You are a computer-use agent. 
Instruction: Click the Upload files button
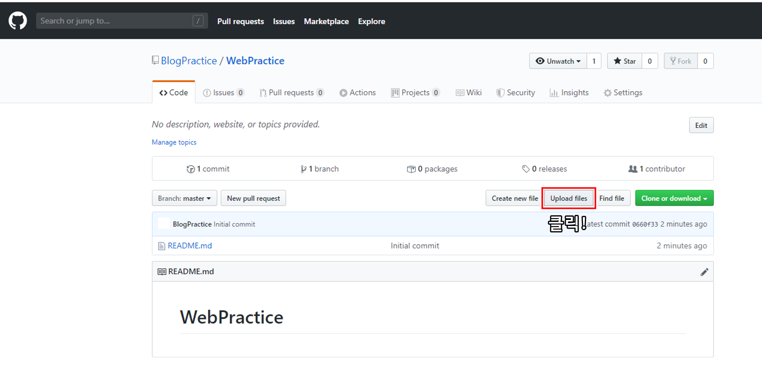point(568,198)
